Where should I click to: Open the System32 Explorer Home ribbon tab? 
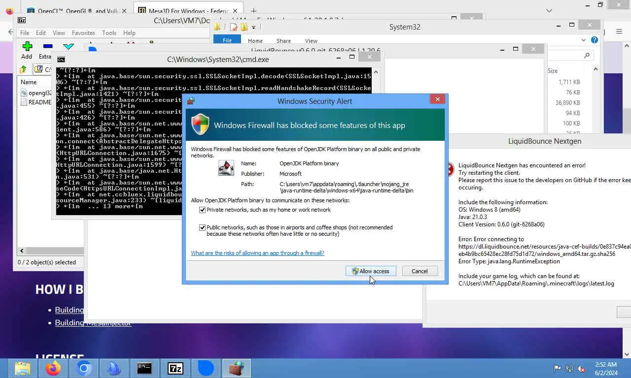point(255,40)
